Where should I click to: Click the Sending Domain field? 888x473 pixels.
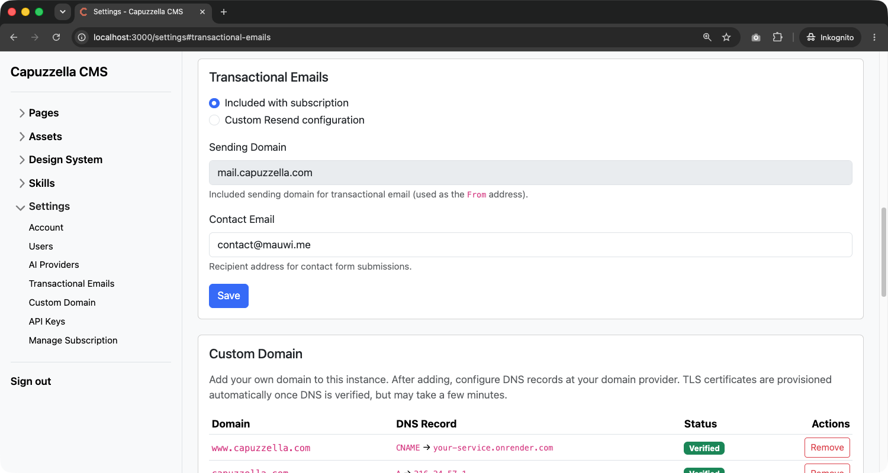530,173
